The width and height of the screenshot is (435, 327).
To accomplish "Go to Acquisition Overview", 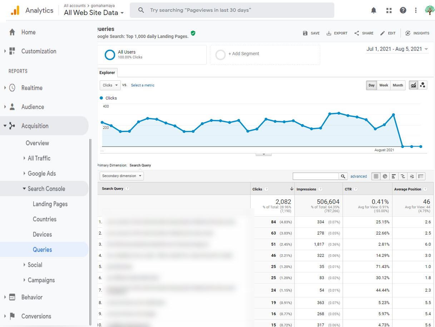I will 37,143.
